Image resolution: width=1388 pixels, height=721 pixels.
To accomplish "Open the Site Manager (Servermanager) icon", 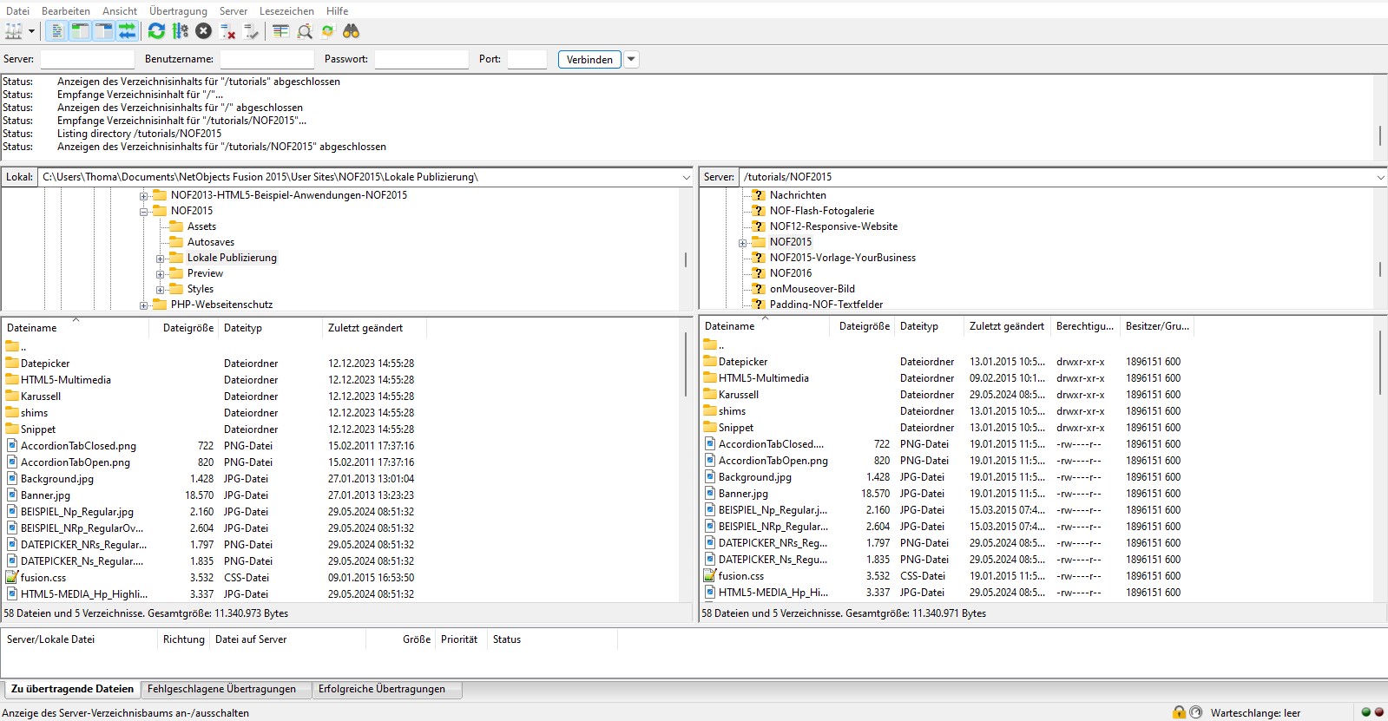I will pyautogui.click(x=14, y=31).
